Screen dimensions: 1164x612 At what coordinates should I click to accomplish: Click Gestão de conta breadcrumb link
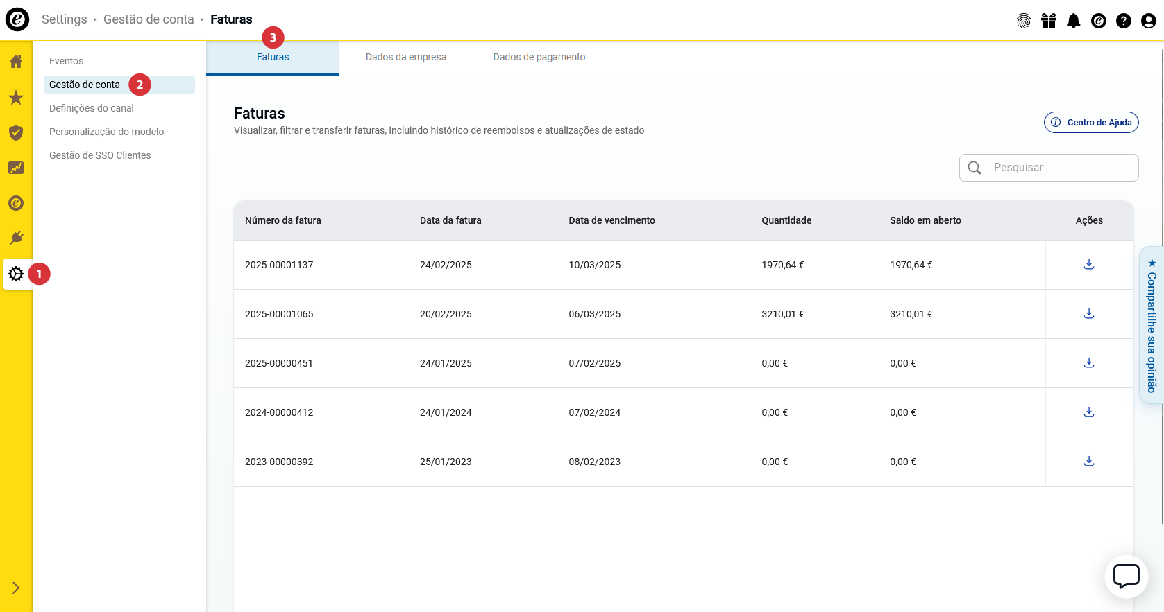pos(149,19)
